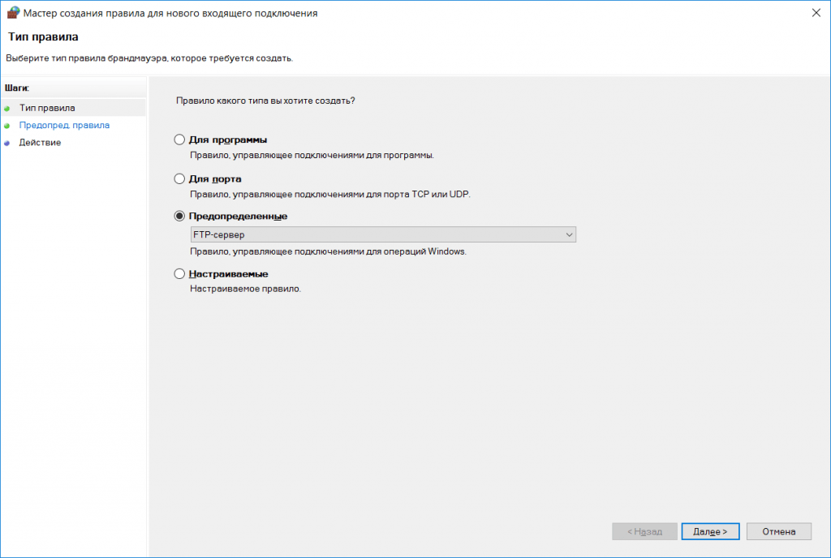This screenshot has height=558, width=831.
Task: Click the Далее > button
Action: (710, 531)
